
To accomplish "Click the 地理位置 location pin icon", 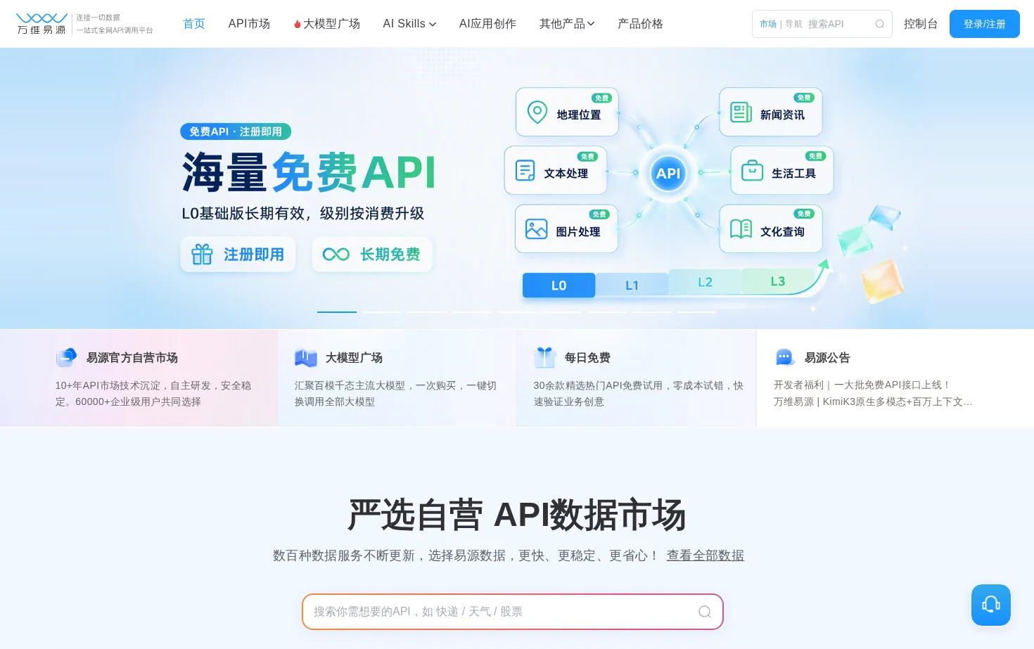I will (x=537, y=112).
